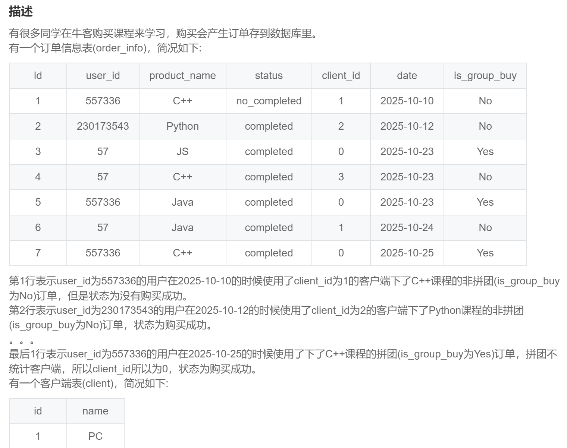567x448 pixels.
Task: Click client_id value 3 in order row 4
Action: tap(341, 177)
